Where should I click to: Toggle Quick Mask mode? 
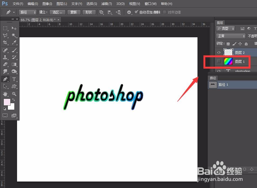click(5, 115)
